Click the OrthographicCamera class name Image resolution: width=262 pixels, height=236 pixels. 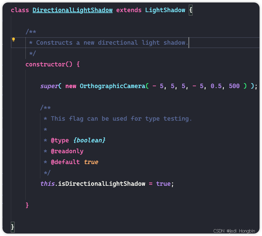click(113, 86)
